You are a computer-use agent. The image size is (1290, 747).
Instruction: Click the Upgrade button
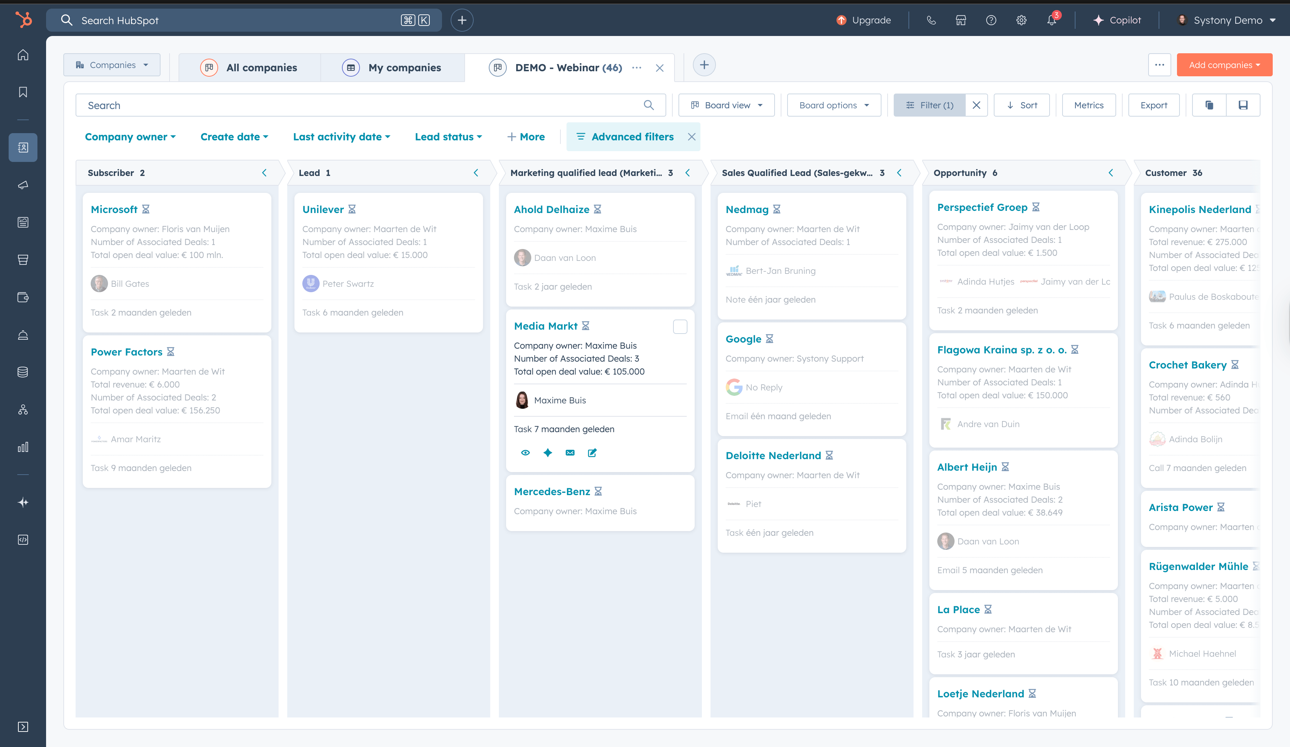pos(863,20)
